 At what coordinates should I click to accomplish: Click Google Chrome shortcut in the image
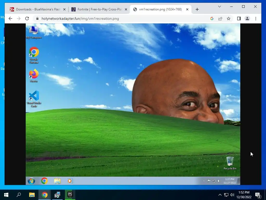(34, 55)
